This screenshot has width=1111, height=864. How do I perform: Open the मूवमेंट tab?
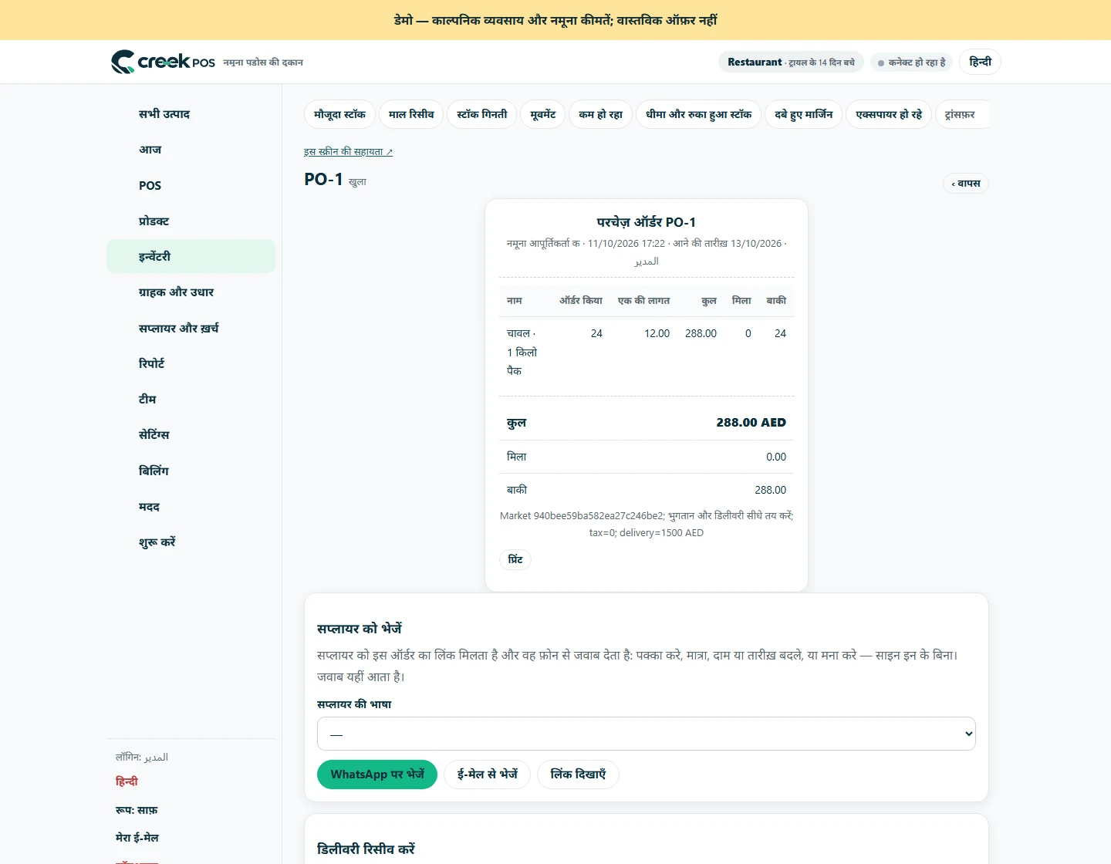pos(543,114)
